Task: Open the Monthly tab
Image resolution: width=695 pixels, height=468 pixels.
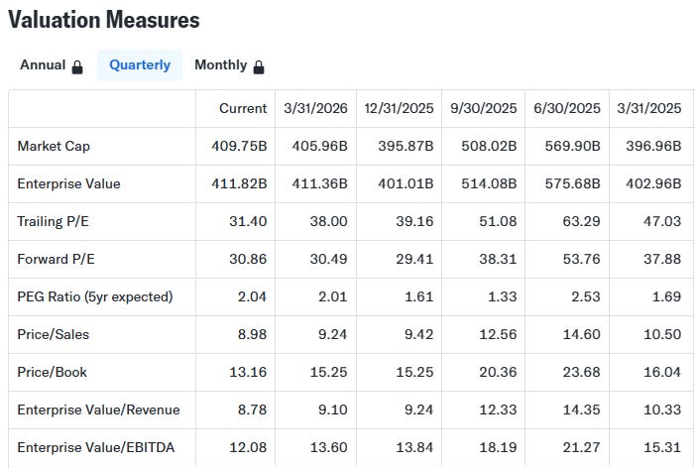Action: coord(229,65)
